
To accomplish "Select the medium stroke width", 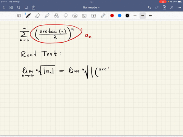I will (x=143, y=16).
